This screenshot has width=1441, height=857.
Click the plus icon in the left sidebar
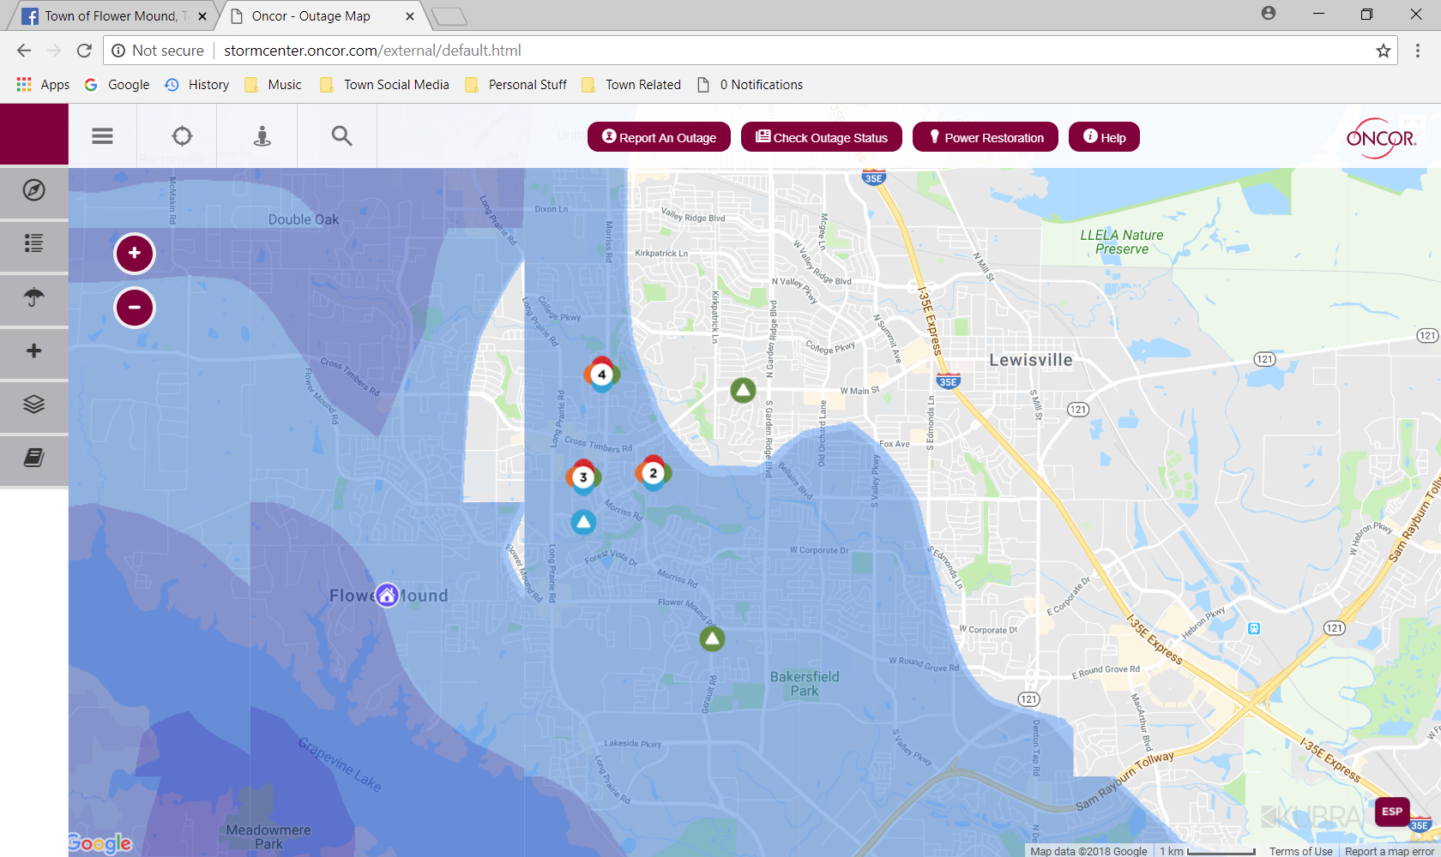pos(34,351)
